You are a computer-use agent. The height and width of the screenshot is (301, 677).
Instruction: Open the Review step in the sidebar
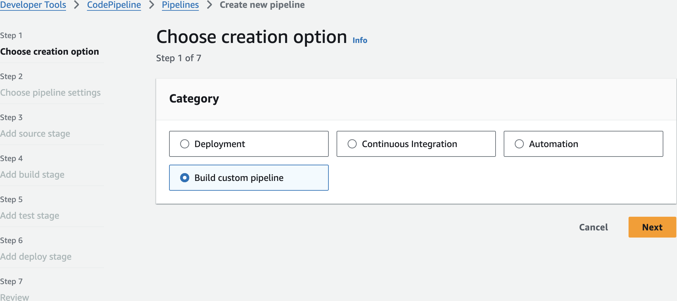point(15,297)
